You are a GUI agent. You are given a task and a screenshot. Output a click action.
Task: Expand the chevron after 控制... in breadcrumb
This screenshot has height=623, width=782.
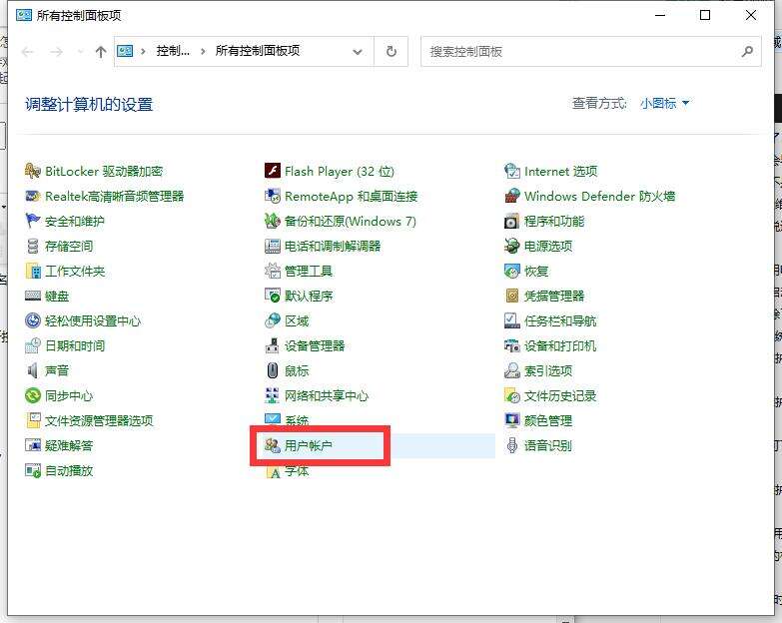(203, 51)
